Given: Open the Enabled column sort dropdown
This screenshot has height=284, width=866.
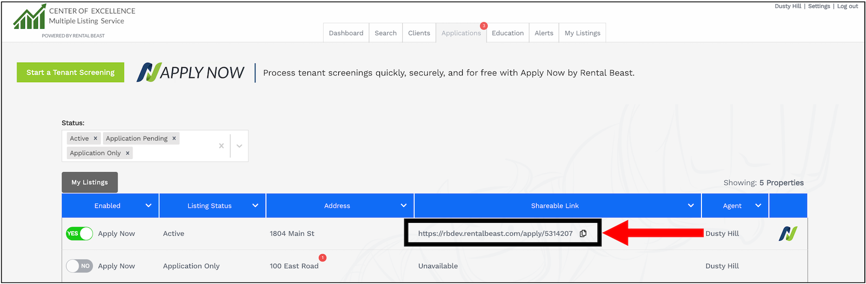Looking at the screenshot, I should click(148, 206).
